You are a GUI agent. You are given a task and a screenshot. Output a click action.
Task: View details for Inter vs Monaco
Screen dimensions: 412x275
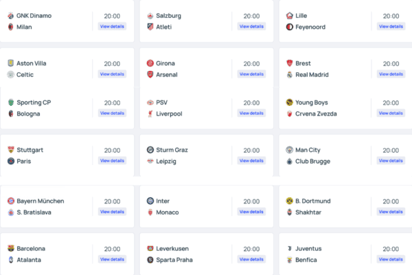pos(251,212)
